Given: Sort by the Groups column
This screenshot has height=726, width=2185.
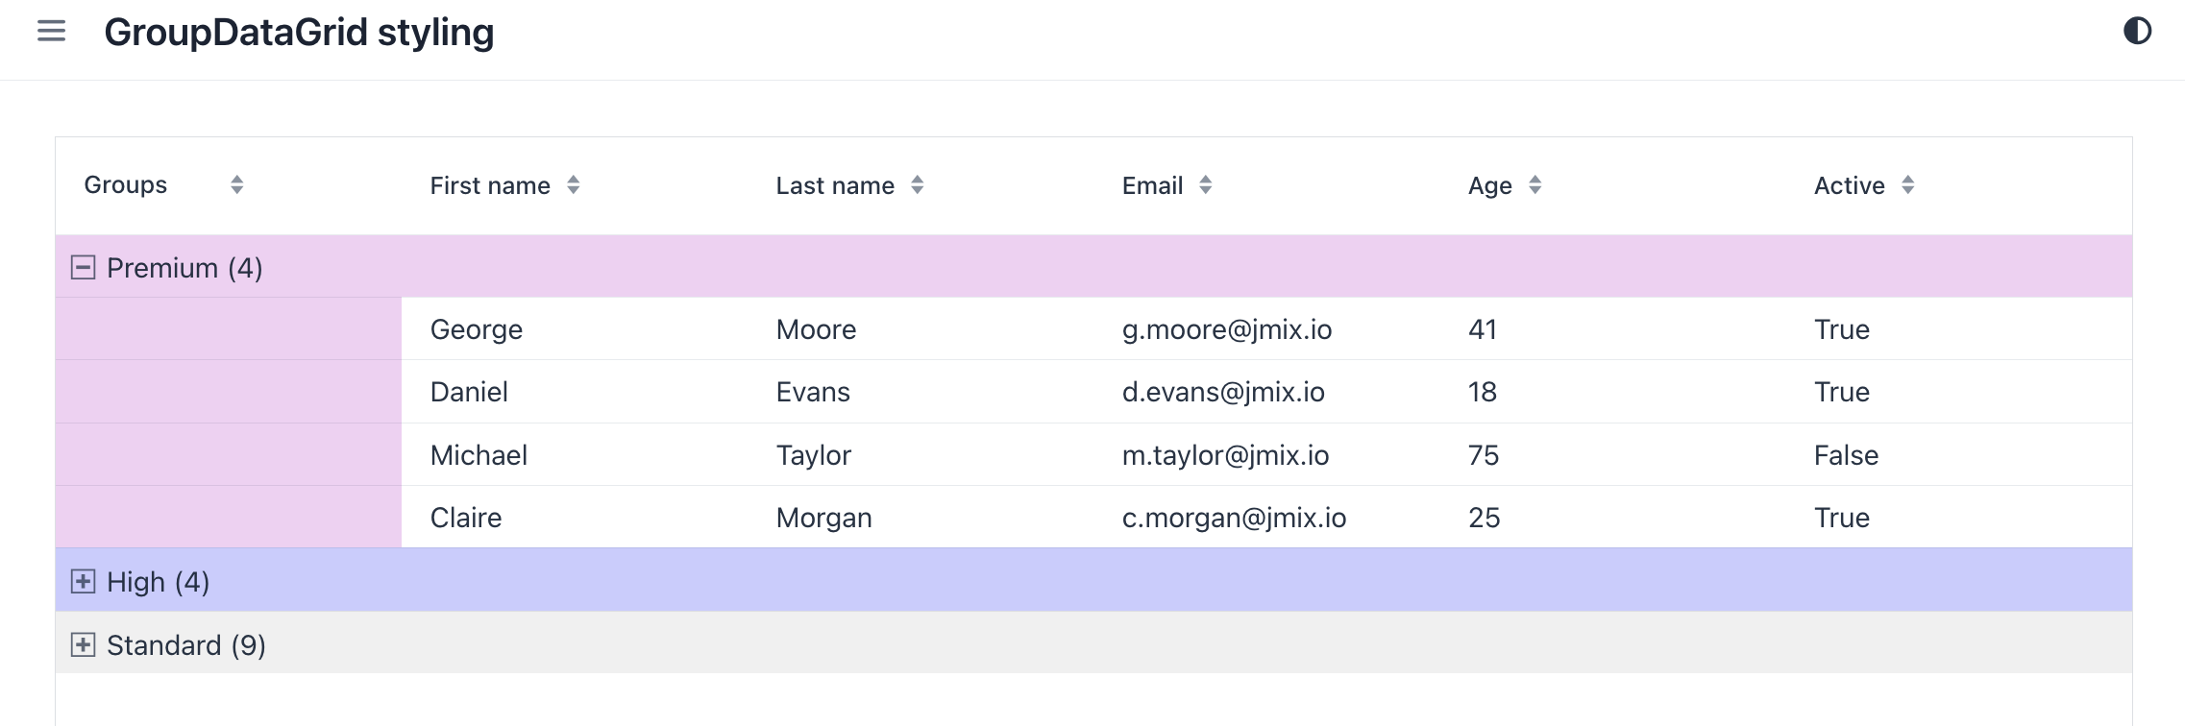Looking at the screenshot, I should click(236, 185).
